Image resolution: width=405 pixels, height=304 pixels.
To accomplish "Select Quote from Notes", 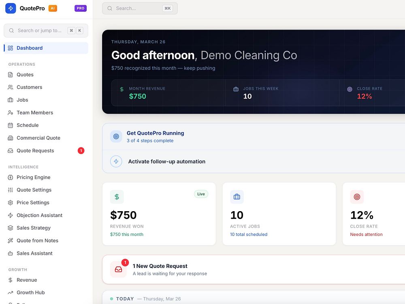I will click(46, 241).
